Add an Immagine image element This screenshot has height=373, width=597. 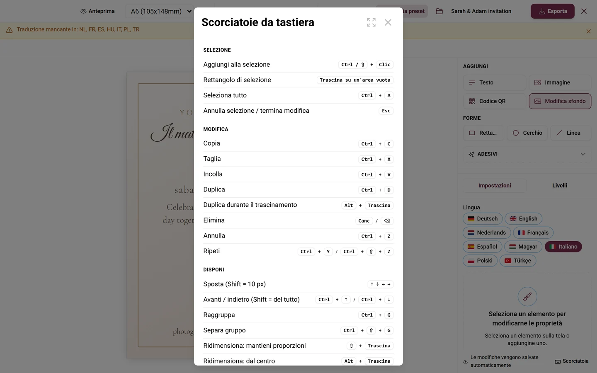tap(560, 82)
